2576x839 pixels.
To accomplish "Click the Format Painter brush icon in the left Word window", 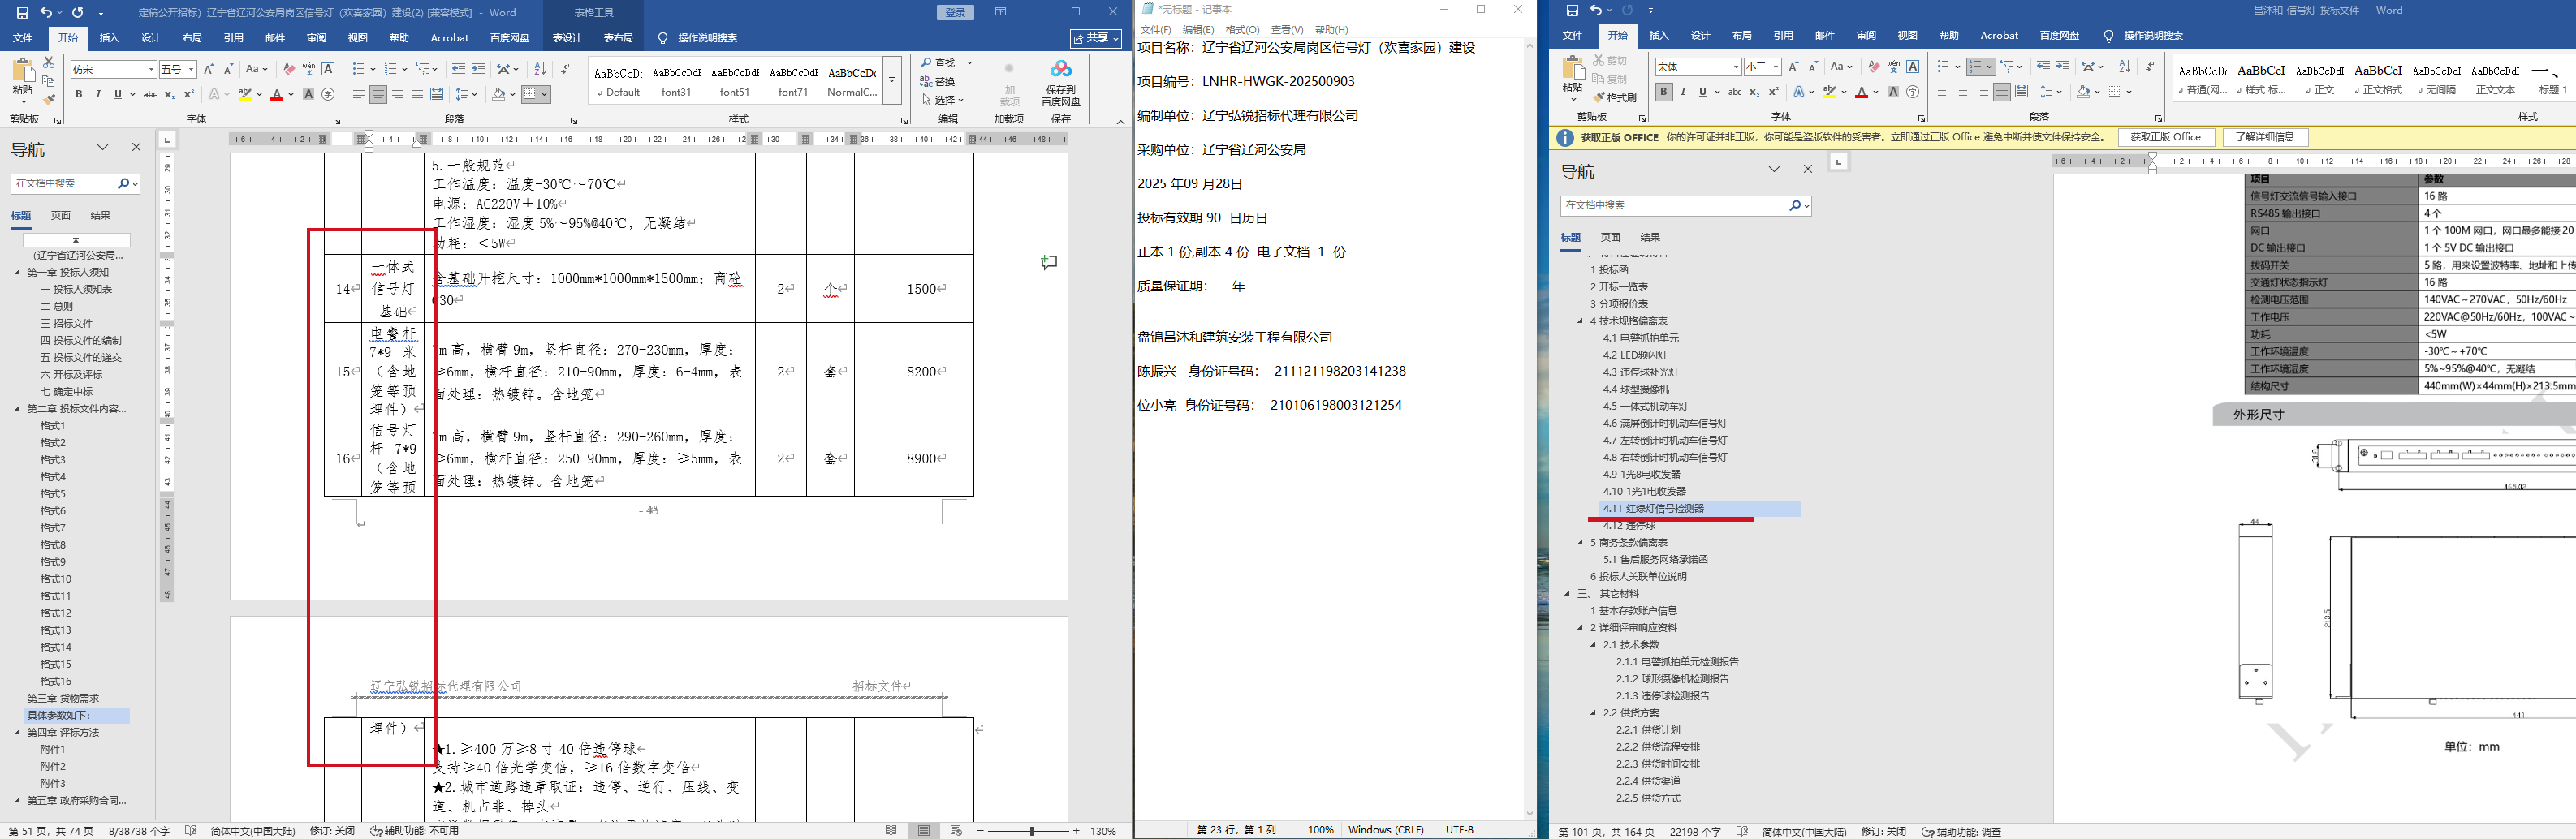I will pos(48,99).
